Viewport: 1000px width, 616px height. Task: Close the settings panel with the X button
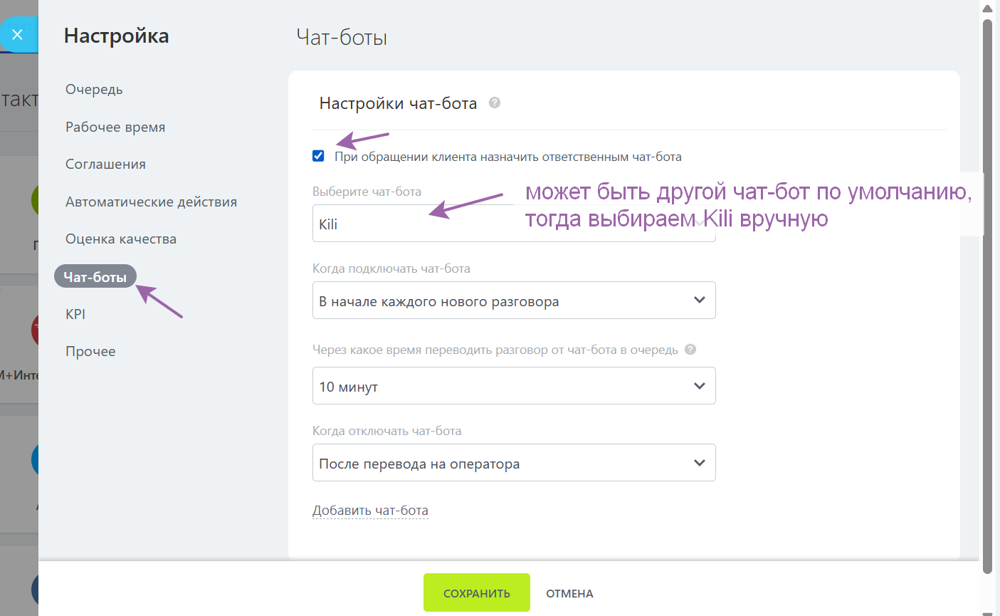18,34
